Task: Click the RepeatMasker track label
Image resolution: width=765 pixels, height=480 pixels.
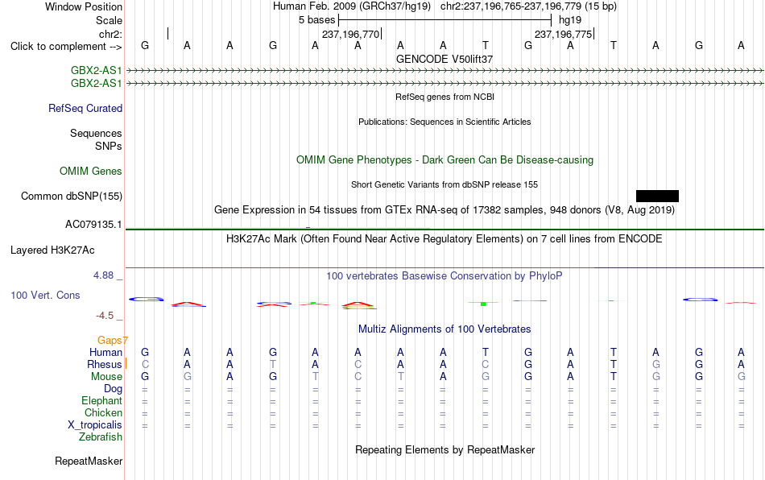Action: tap(89, 461)
